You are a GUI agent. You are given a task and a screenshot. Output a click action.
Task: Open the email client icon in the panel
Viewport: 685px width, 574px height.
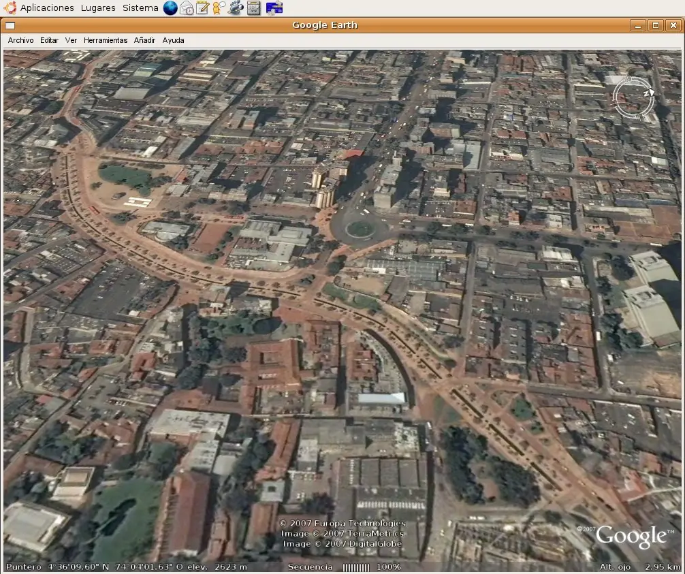pos(186,8)
